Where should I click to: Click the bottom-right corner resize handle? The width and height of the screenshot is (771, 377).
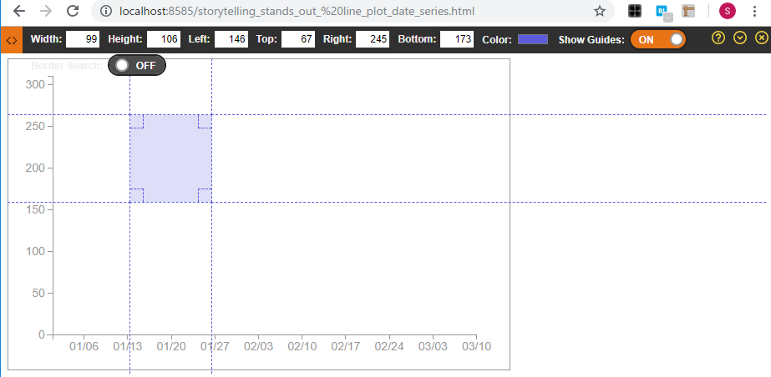click(205, 195)
